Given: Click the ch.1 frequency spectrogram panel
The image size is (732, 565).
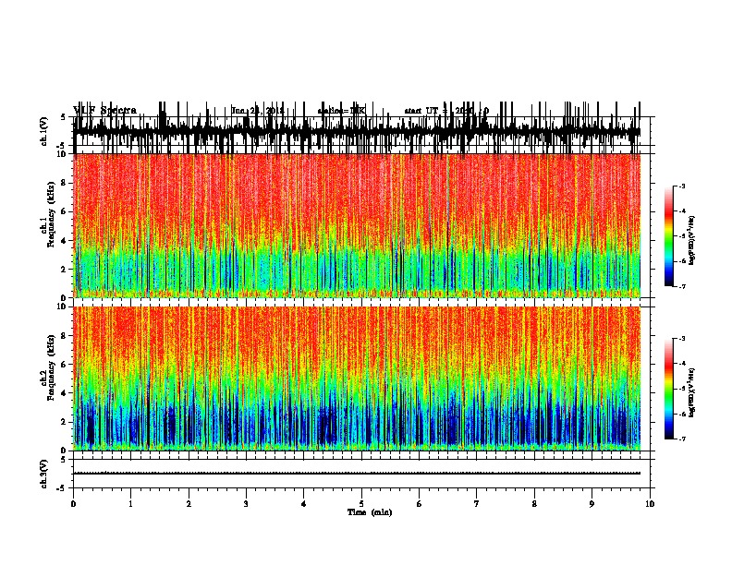Looking at the screenshot, I should point(357,225).
